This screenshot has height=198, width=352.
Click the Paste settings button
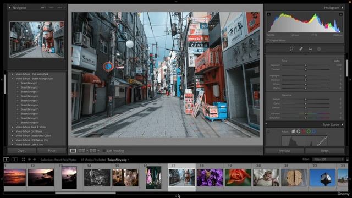click(x=52, y=151)
